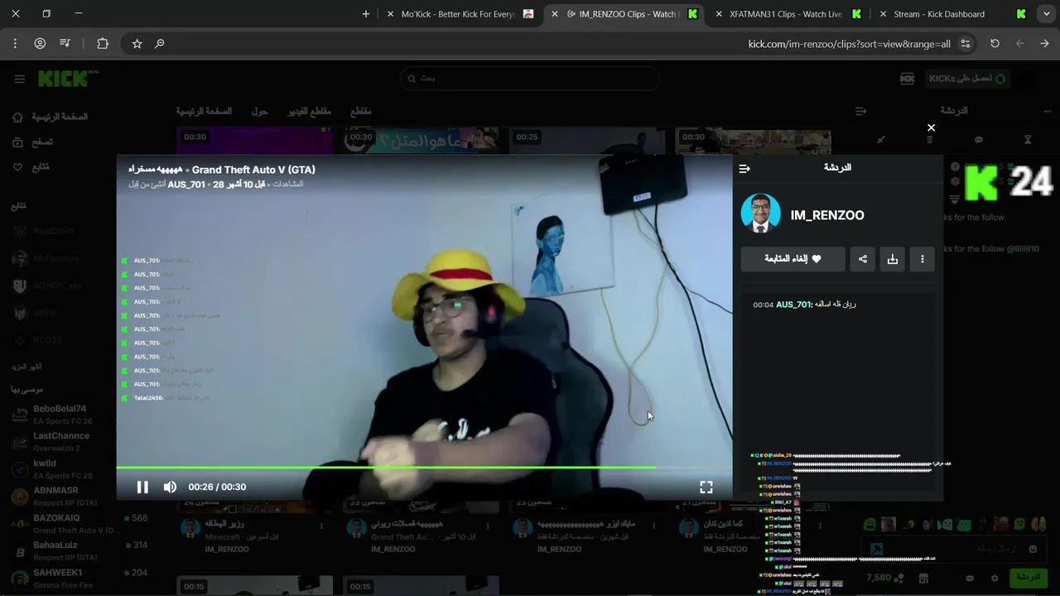Open the browse sidebar item
The image size is (1060, 596).
(x=33, y=142)
